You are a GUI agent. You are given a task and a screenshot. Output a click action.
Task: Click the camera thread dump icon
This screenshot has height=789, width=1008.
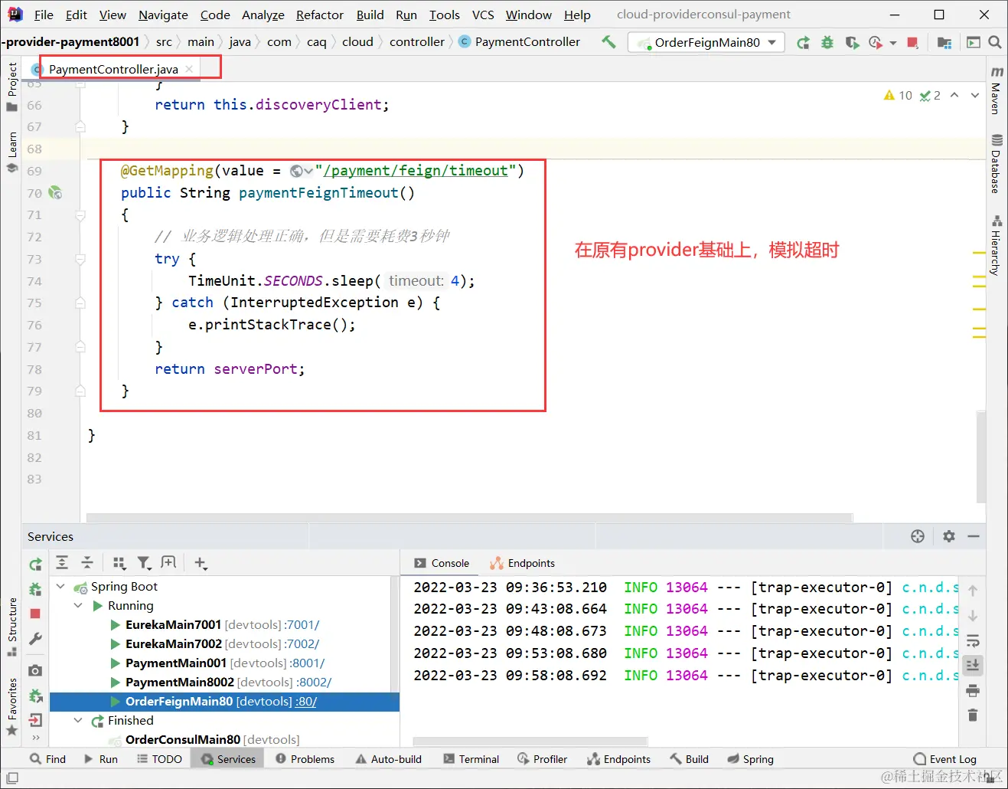tap(35, 670)
